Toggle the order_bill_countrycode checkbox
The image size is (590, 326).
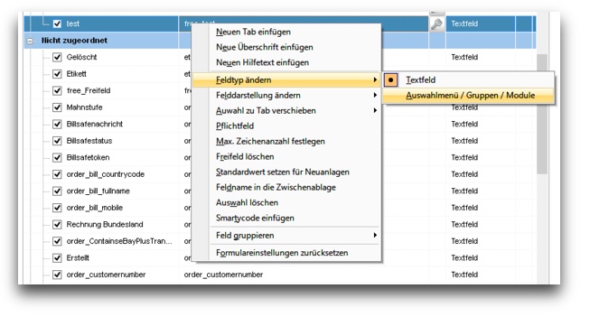[57, 174]
